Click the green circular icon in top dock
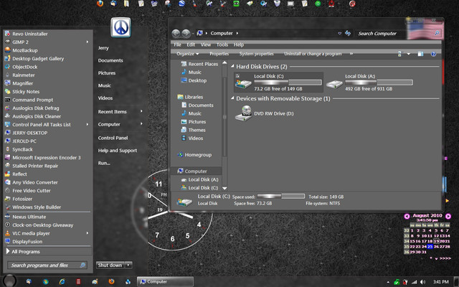 [318, 4]
